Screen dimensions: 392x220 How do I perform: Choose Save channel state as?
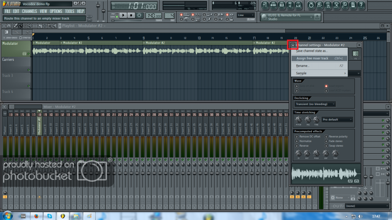[x=320, y=51]
